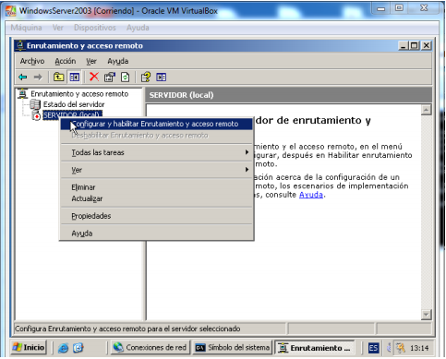
Task: Open the Ver menu in the menu bar
Action: 91,61
